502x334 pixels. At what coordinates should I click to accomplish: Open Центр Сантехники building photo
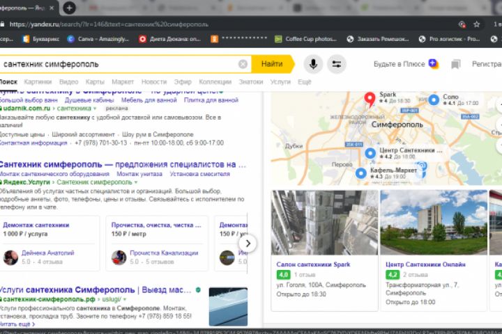click(434, 223)
